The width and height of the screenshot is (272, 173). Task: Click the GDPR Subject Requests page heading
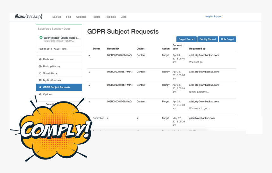point(123,32)
